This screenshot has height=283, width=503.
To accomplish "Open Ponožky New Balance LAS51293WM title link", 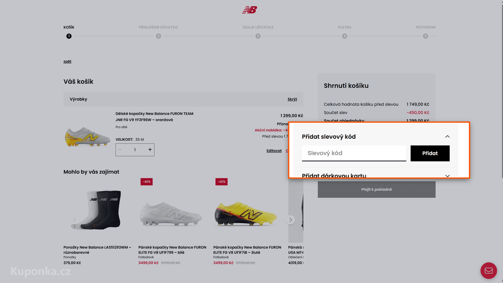I will (97, 250).
